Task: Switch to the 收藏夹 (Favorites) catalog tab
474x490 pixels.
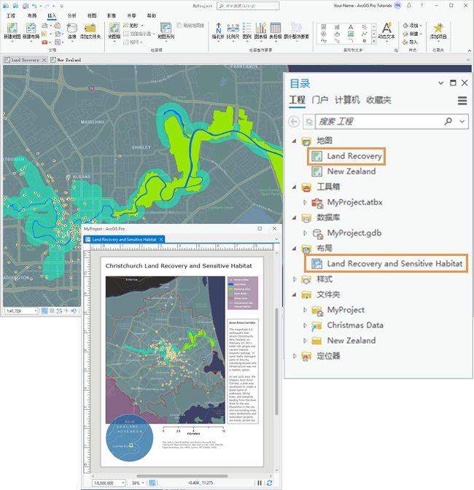Action: pyautogui.click(x=378, y=100)
